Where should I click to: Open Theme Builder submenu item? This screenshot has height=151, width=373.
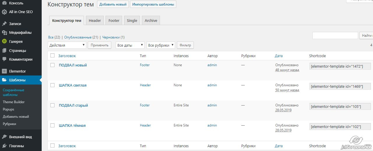14,102
